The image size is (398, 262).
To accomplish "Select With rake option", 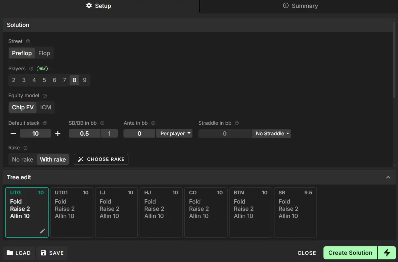I will (x=53, y=160).
